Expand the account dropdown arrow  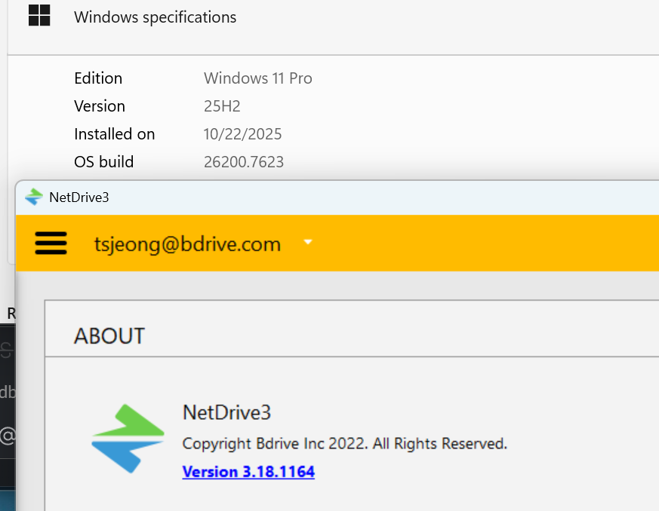coord(307,243)
